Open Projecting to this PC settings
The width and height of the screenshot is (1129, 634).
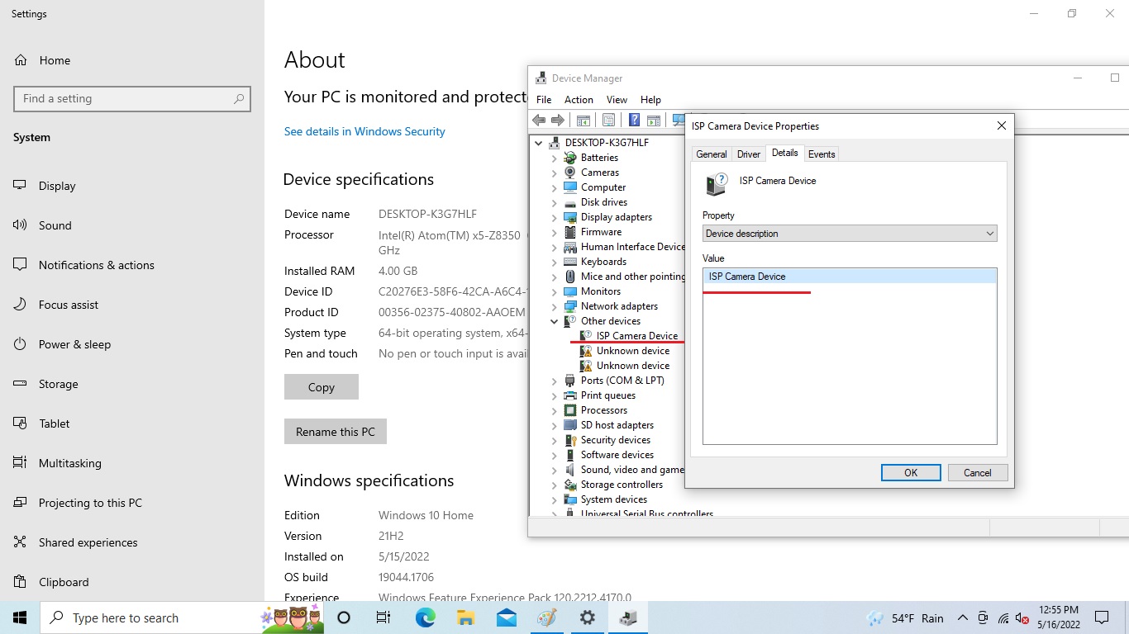pos(90,503)
